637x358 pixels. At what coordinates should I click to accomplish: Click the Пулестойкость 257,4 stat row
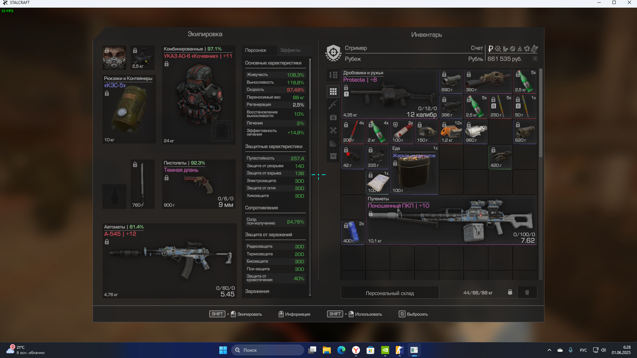(275, 158)
